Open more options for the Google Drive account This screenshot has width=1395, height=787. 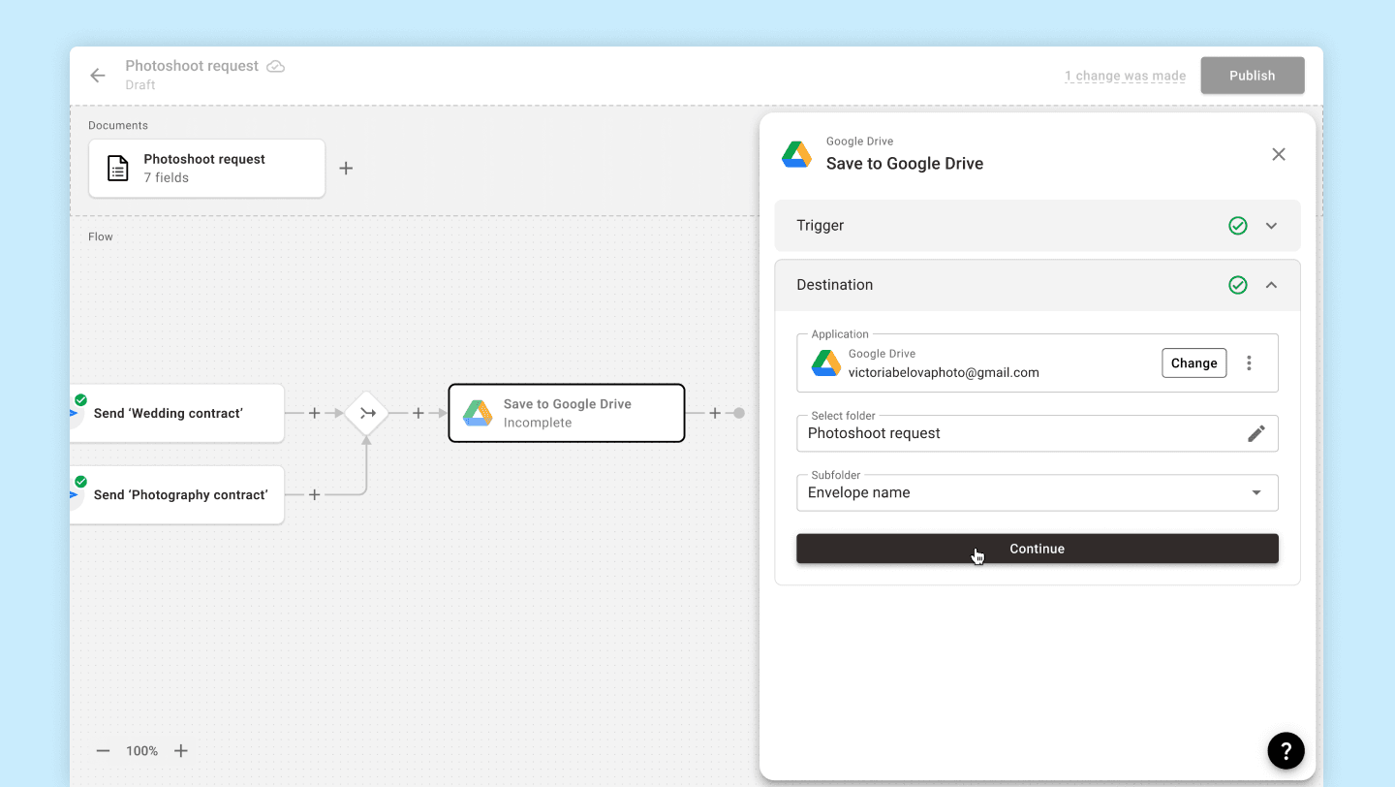point(1250,362)
